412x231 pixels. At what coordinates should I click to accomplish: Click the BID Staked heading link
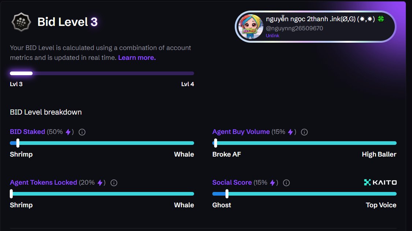[x=27, y=132]
